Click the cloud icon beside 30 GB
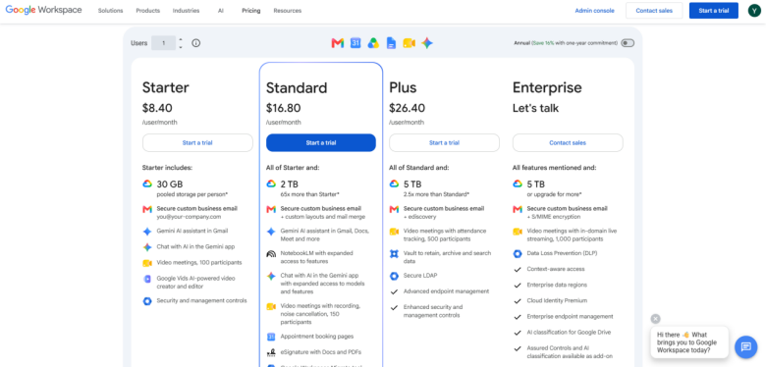This screenshot has height=367, width=766. [x=147, y=183]
